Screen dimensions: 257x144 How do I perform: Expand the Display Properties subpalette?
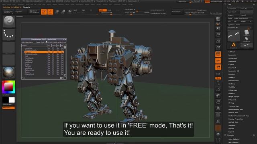[x=236, y=119]
